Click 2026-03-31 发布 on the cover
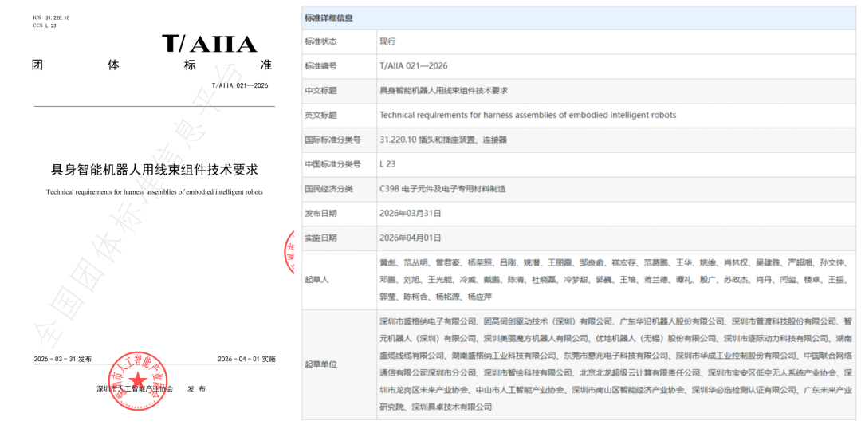This screenshot has height=425, width=861. 63,359
